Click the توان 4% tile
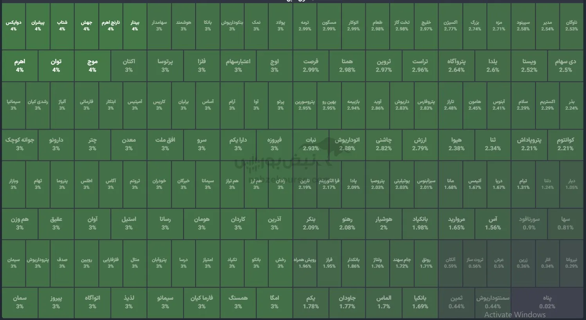The height and width of the screenshot is (320, 586). coord(56,66)
